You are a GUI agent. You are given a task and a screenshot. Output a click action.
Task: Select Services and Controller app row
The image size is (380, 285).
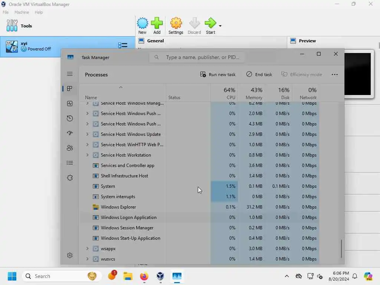pos(199,165)
